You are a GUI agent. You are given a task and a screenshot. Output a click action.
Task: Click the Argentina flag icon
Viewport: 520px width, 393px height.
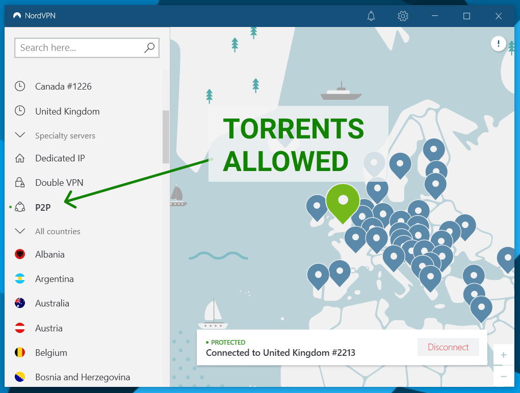(x=20, y=279)
